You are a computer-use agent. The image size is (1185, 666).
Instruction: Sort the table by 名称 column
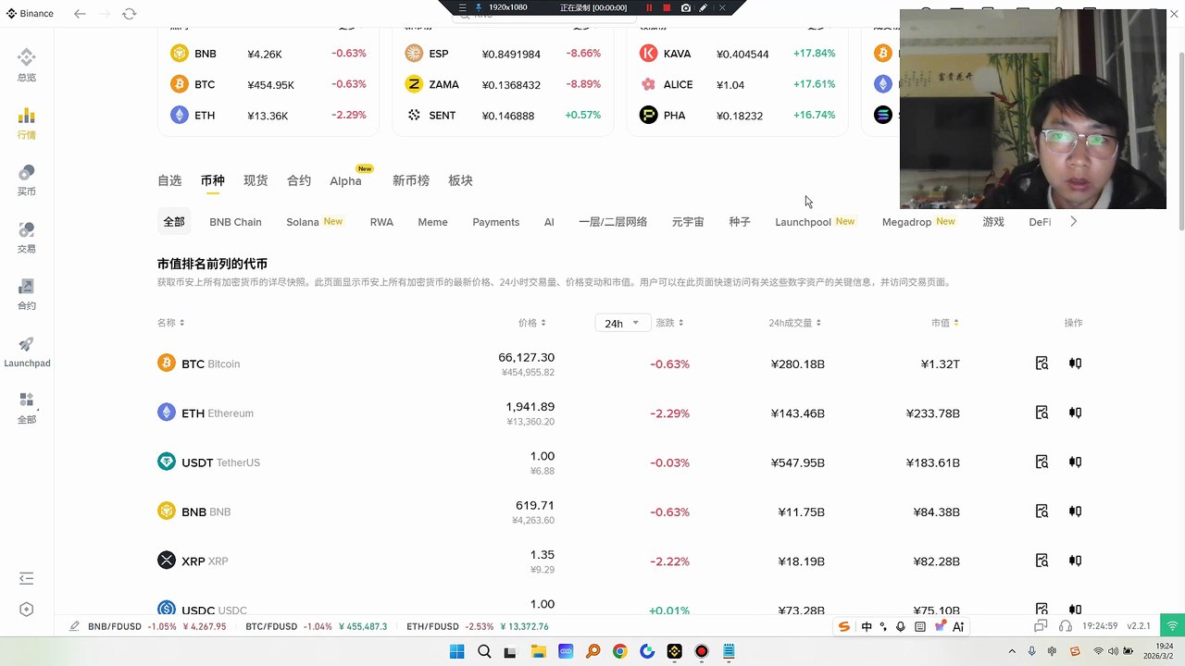point(170,323)
